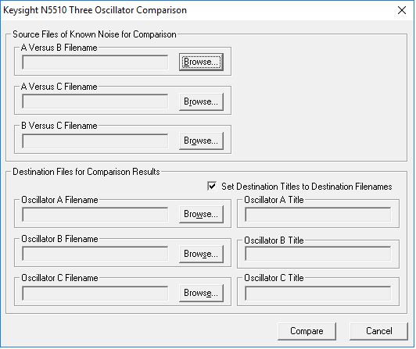Focus the A Versus C Filename field
Viewport: 416px width, 349px height.
click(x=95, y=101)
